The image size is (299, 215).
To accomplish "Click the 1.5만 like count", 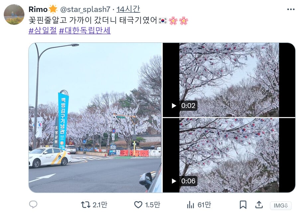I will point(152,205).
